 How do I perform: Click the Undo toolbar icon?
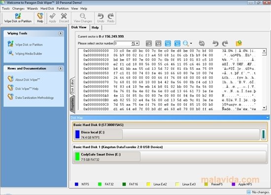(x=101, y=16)
